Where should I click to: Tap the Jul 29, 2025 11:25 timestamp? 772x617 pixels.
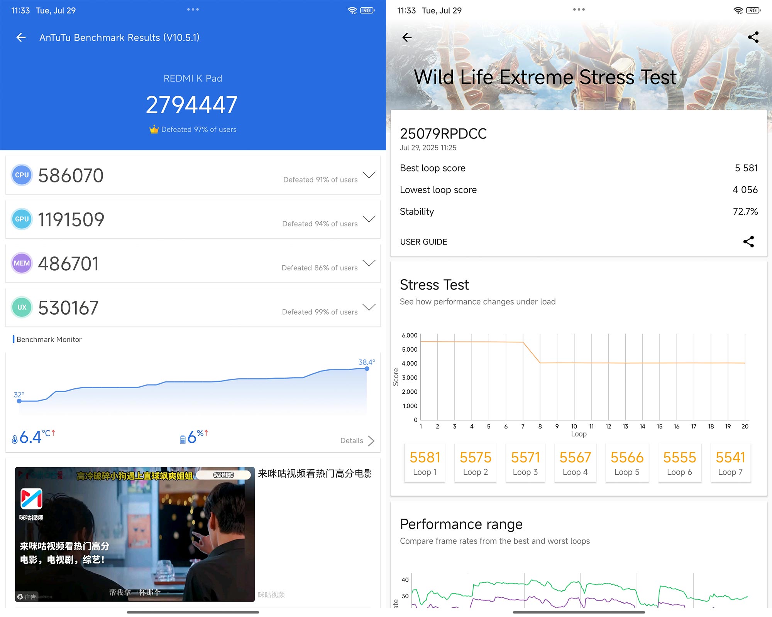click(x=428, y=148)
